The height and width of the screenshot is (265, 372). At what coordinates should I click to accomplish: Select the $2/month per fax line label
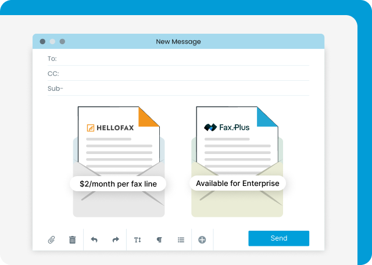click(x=118, y=184)
